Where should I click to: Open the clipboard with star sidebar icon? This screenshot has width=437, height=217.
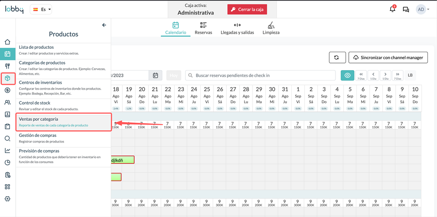pyautogui.click(x=8, y=175)
